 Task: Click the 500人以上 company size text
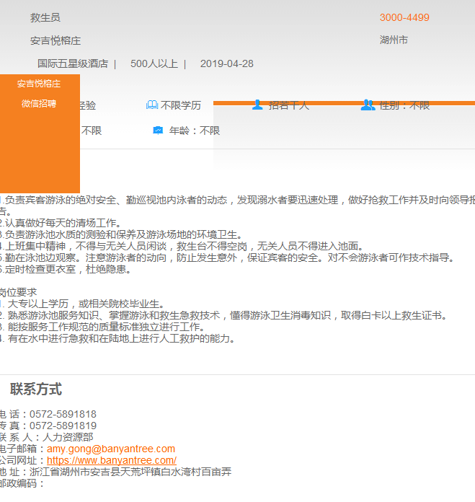(x=154, y=63)
